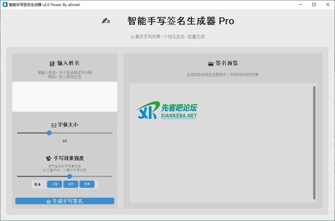
Task: Click the 0.6 intensity value field
Action: pos(38,184)
